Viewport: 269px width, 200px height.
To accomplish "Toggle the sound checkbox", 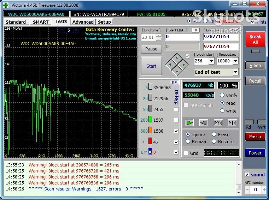I will tap(247, 175).
